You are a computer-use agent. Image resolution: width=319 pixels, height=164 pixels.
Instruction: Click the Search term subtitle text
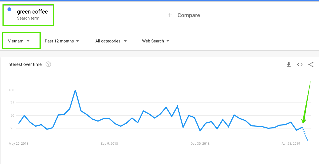coord(28,18)
